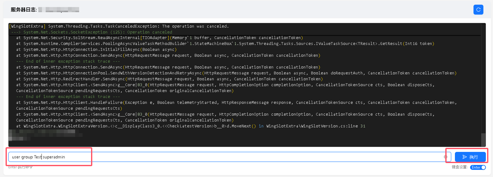This screenshot has height=177, width=493.
Task: Click the blurred server name beside 服务器日志
Action: click(59, 10)
